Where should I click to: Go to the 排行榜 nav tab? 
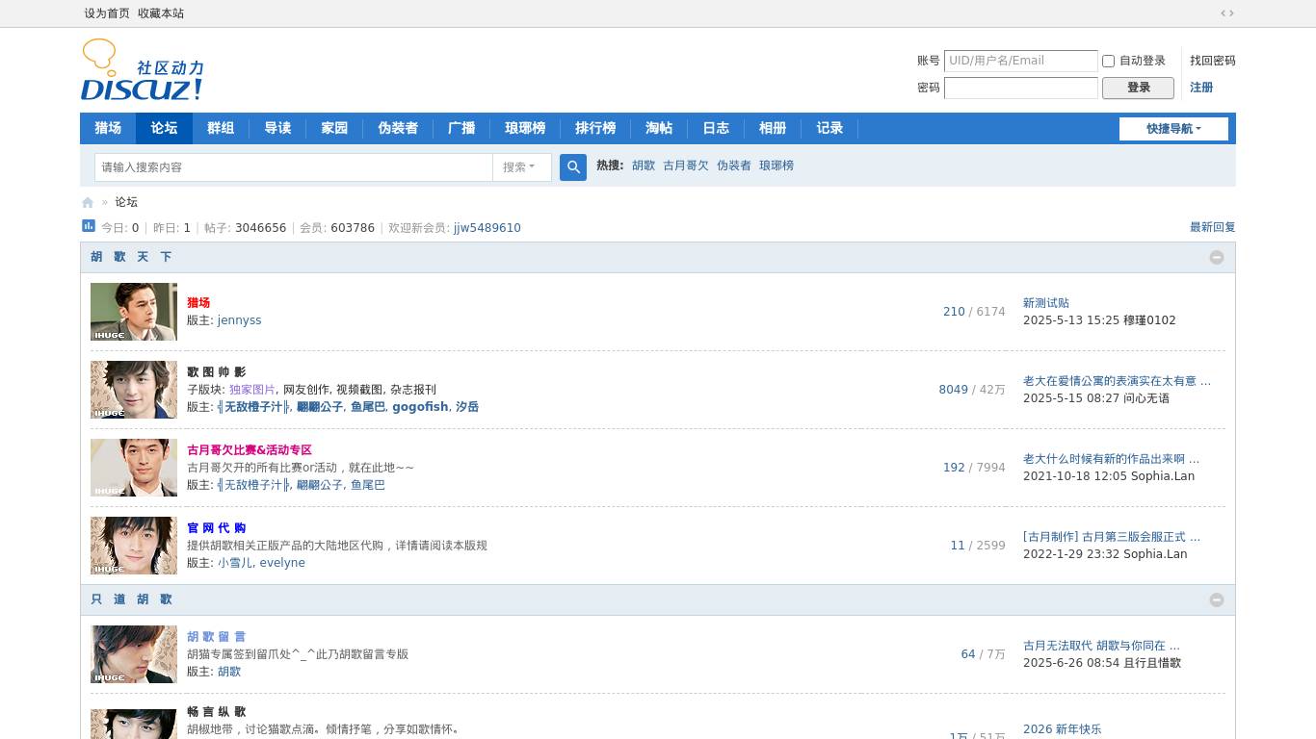click(595, 129)
